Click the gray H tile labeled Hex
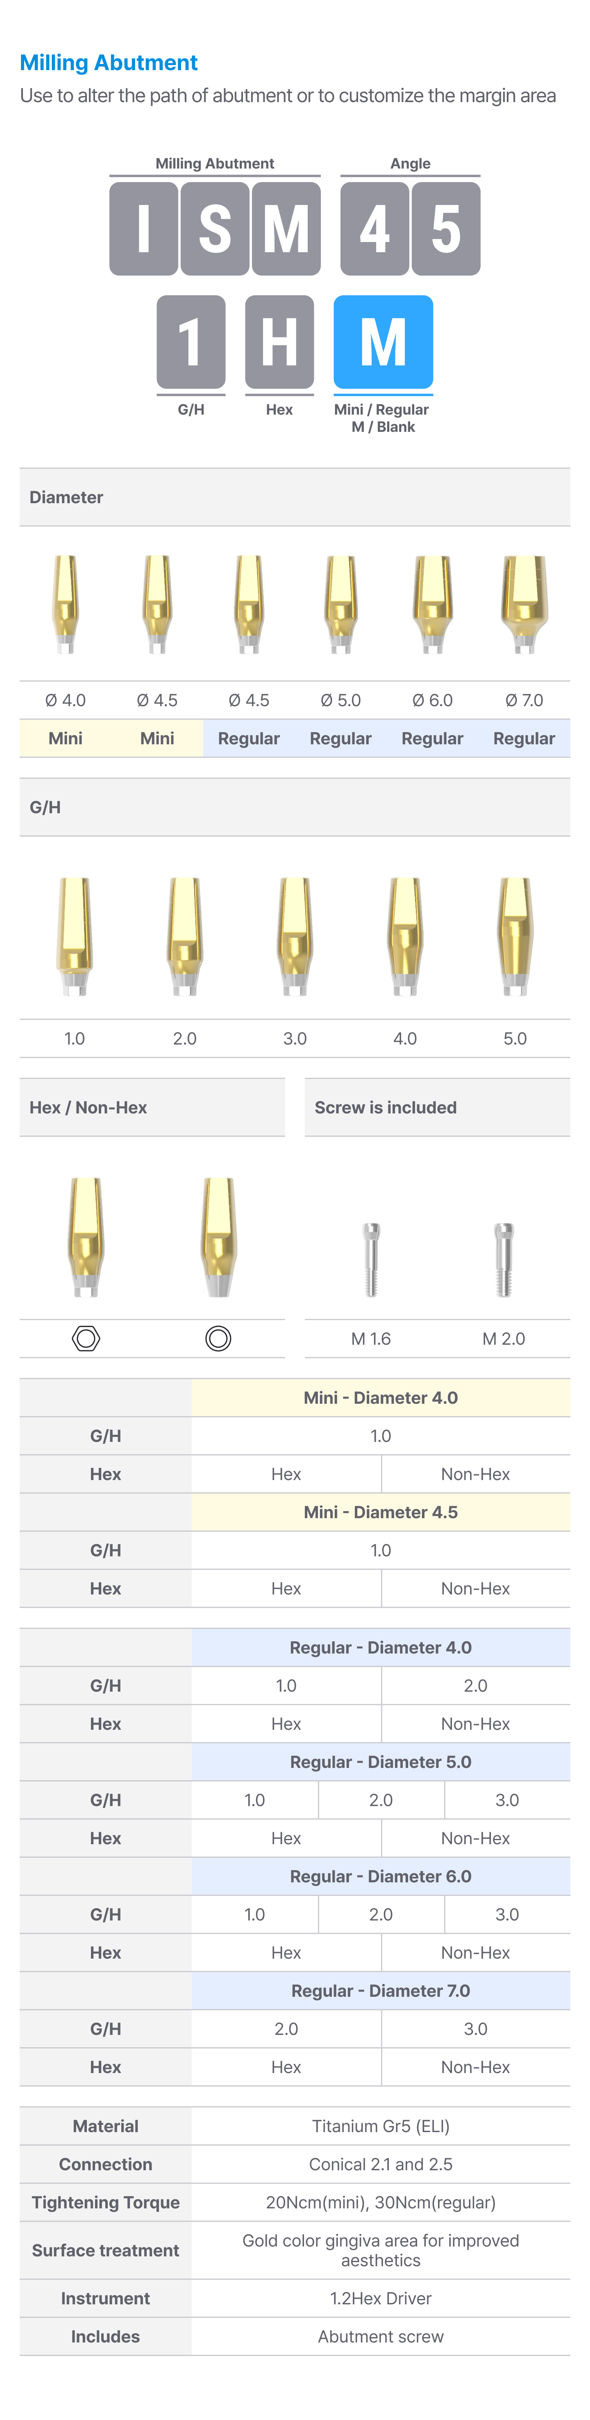Viewport: 590px width, 2420px height. (x=279, y=342)
